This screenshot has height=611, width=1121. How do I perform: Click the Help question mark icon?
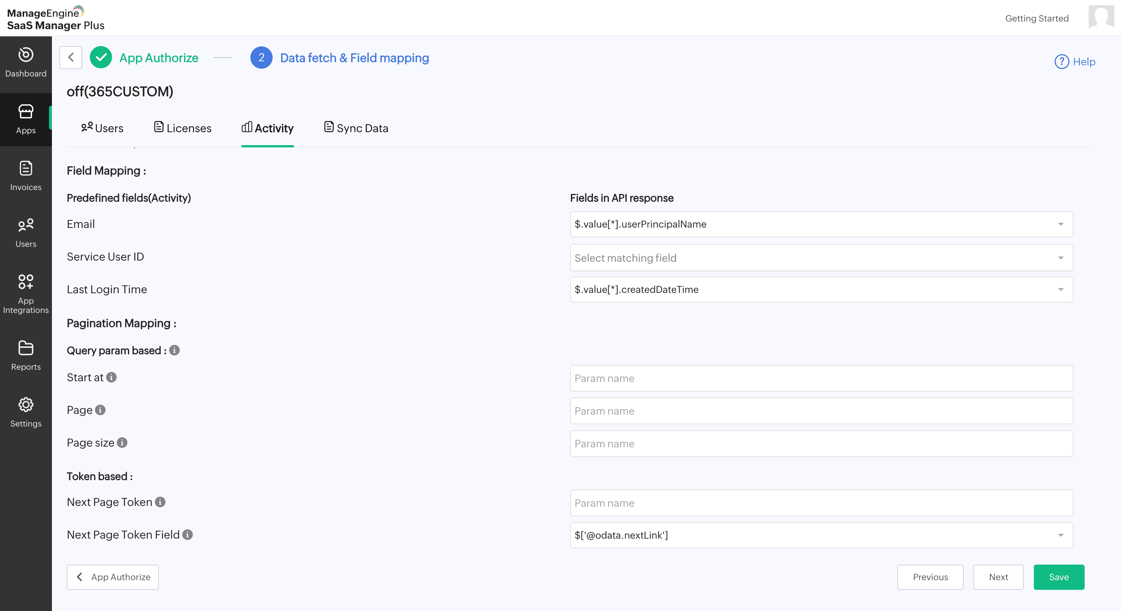[1061, 61]
